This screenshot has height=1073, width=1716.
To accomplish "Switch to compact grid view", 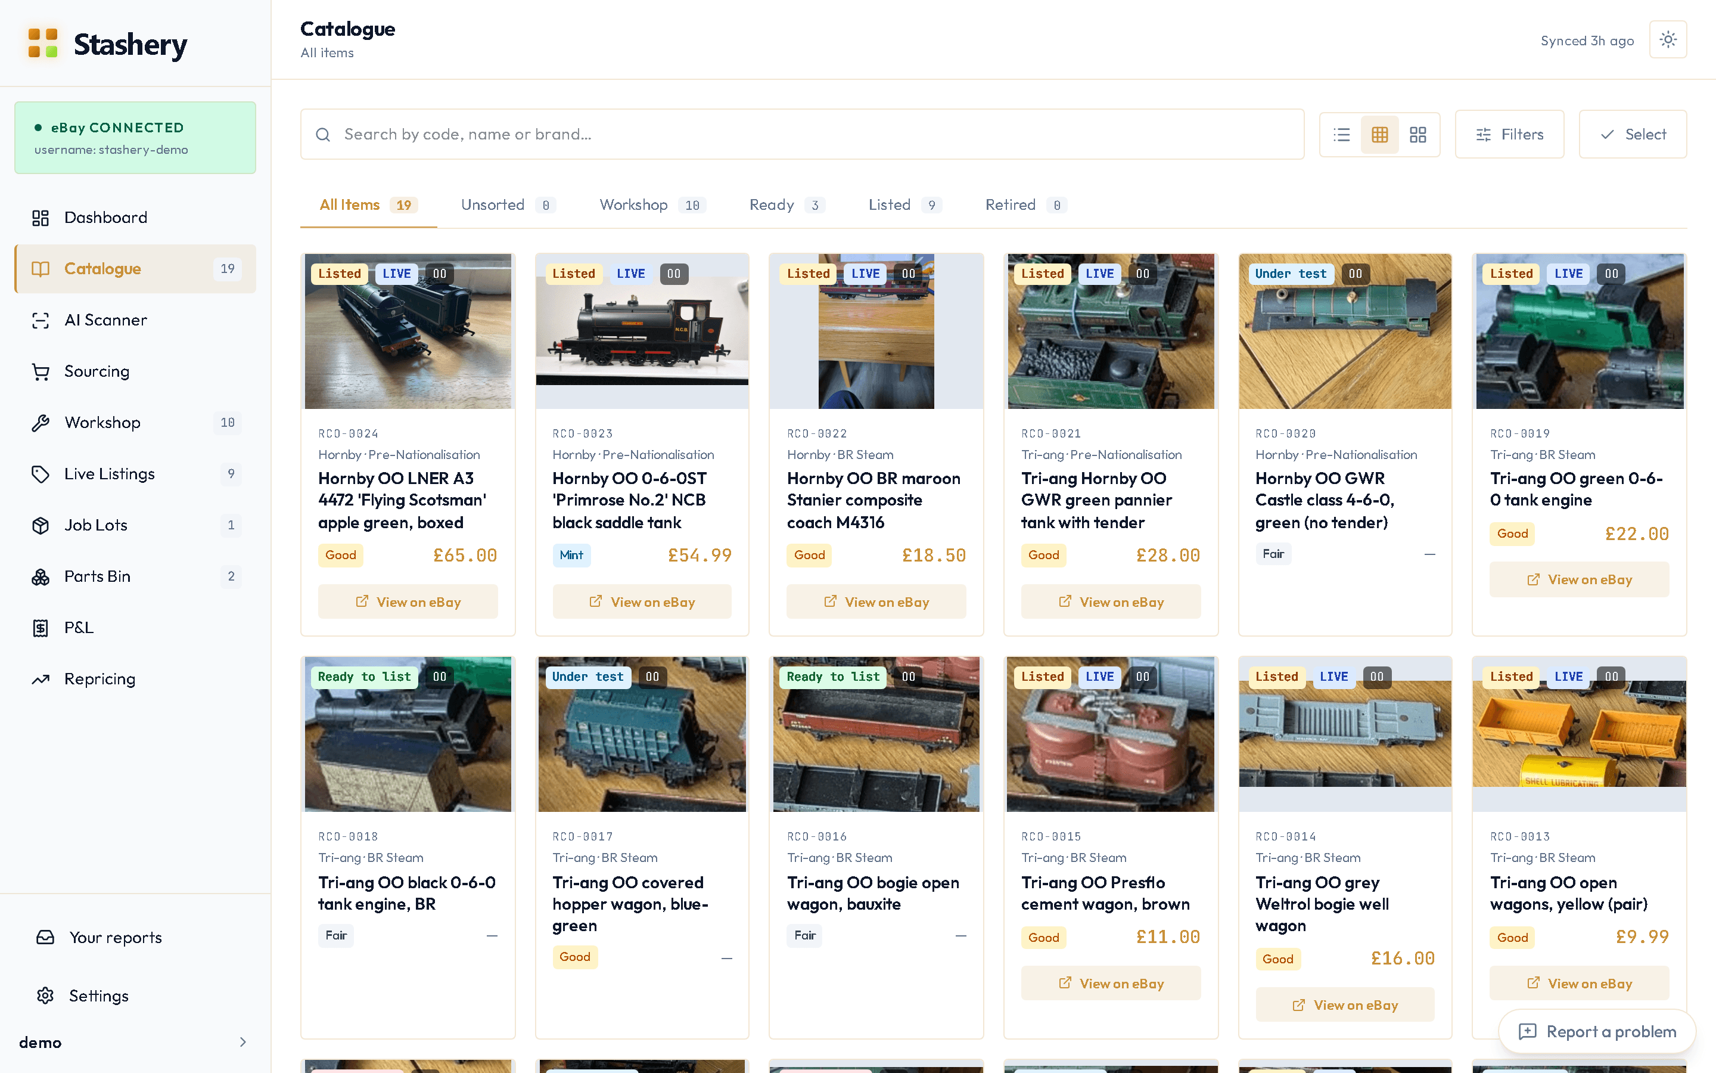I will click(x=1379, y=134).
